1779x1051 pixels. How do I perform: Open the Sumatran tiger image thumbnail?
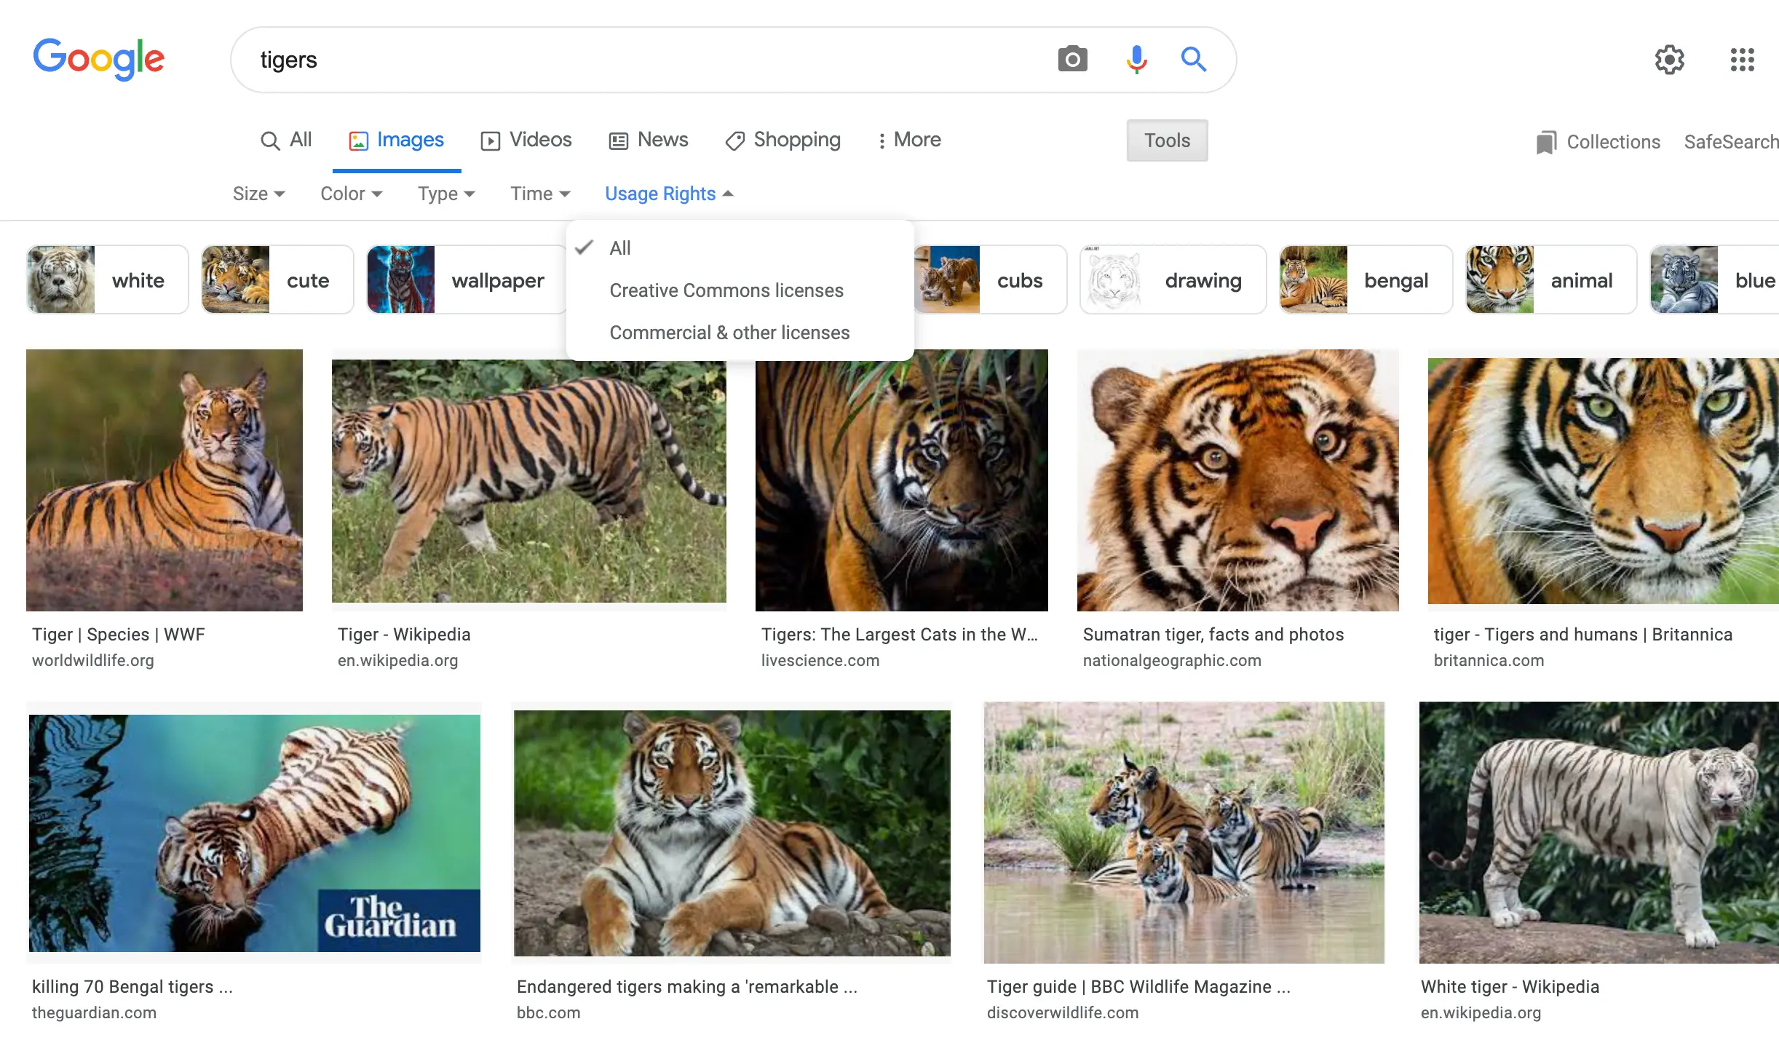1238,480
